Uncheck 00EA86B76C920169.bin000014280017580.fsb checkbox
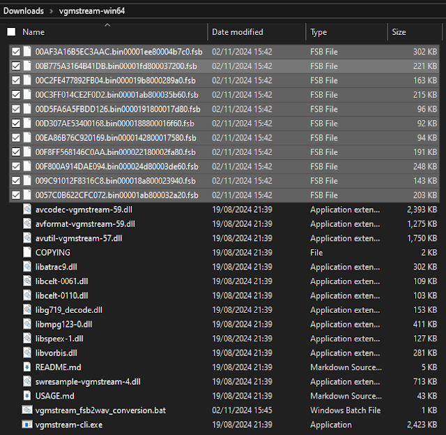Image resolution: width=446 pixels, height=435 pixels. [x=16, y=138]
